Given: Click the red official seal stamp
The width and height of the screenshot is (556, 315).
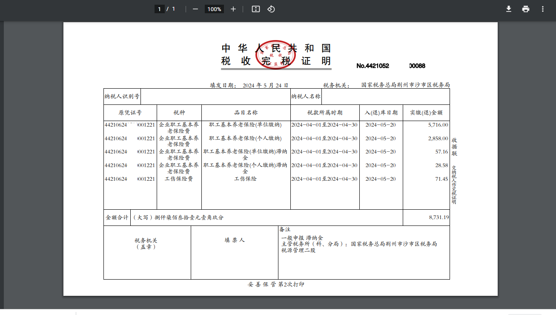Looking at the screenshot, I should 275,55.
